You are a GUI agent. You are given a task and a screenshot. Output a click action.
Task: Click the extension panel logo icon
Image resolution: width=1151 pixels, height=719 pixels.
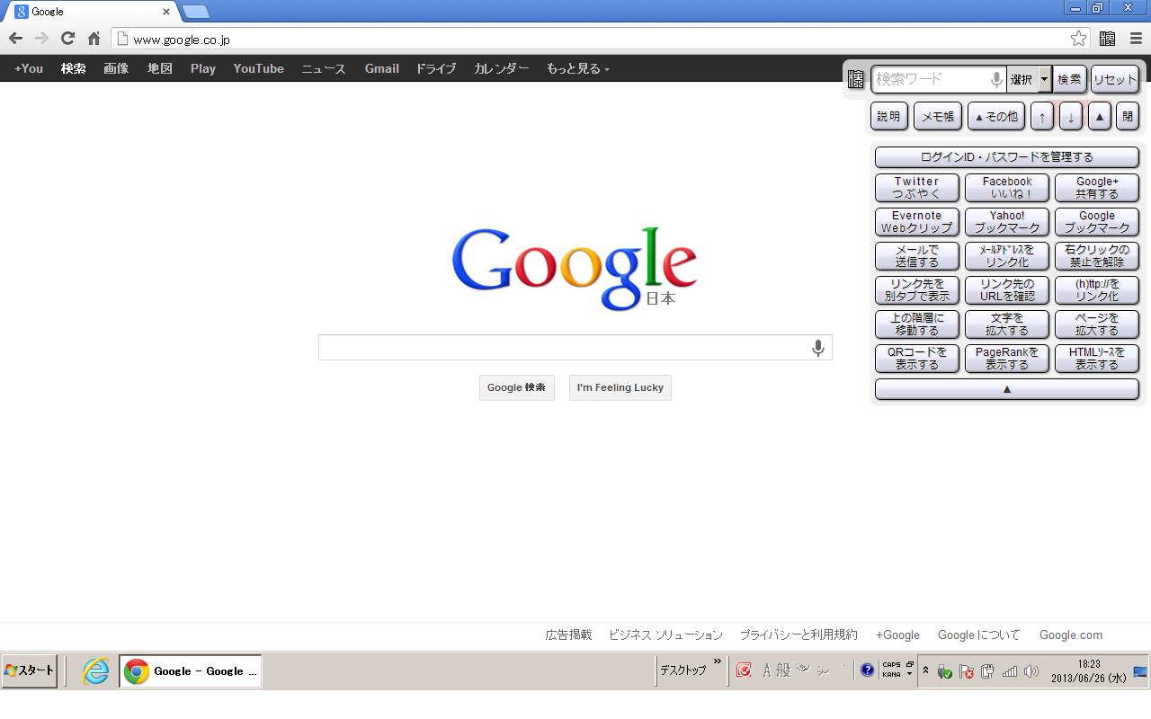click(x=856, y=79)
